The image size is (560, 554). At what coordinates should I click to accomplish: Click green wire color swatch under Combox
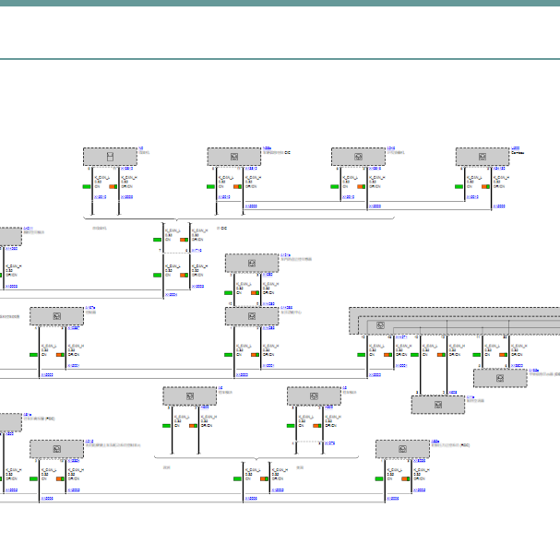459,186
